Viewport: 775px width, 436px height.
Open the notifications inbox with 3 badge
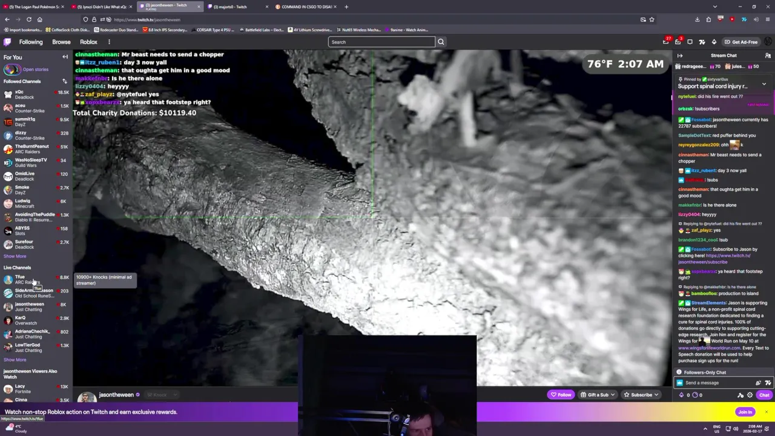click(678, 42)
